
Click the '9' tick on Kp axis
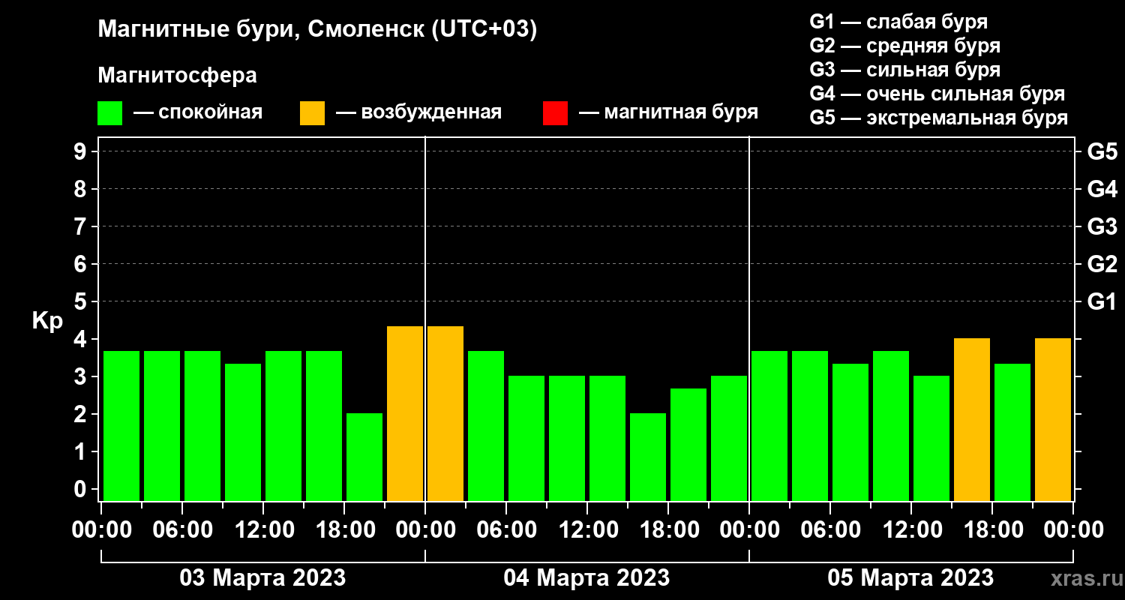click(82, 151)
